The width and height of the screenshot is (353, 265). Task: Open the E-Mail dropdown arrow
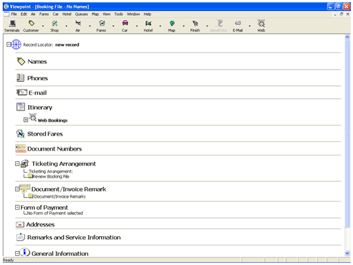tap(249, 25)
